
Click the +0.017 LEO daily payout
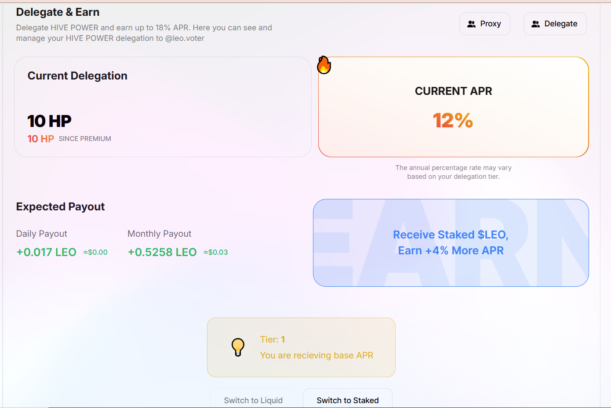pyautogui.click(x=46, y=252)
